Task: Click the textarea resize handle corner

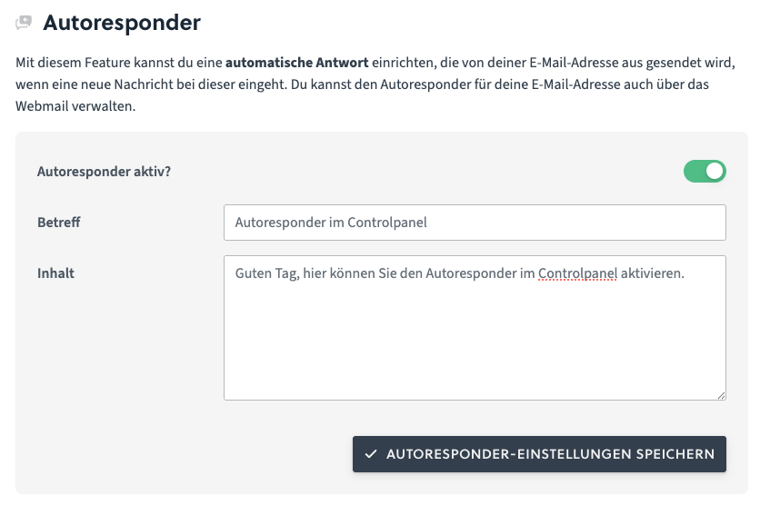Action: pyautogui.click(x=721, y=395)
